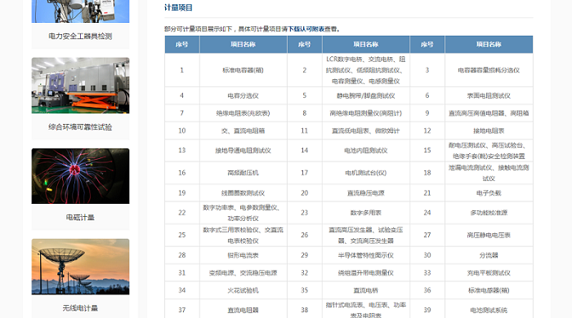Select table cell 钳形电流表

coord(244,255)
